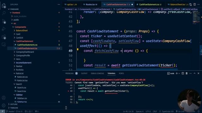Screen dimensions: 202x113
Task: Close the bottom panel
Action: click(199, 73)
